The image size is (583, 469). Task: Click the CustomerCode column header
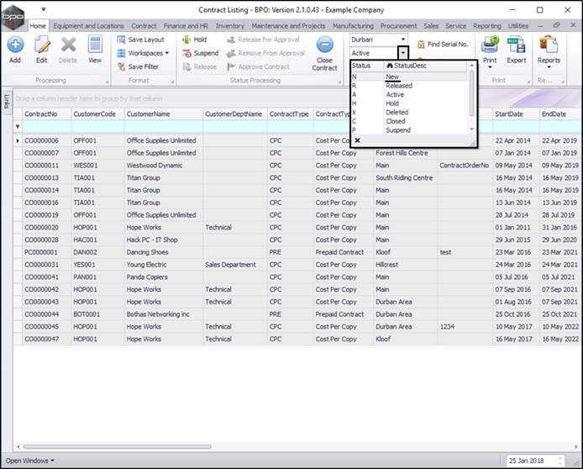[x=97, y=114]
